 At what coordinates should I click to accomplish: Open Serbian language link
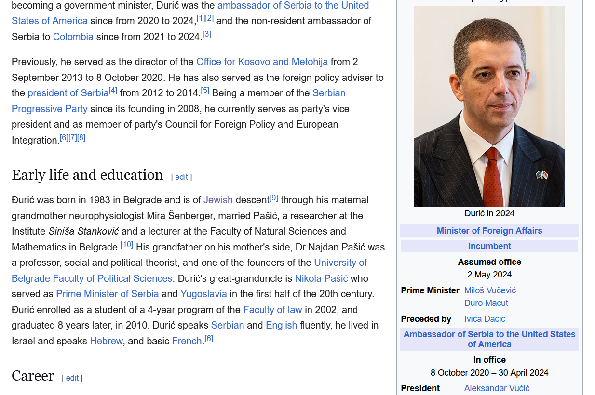click(x=228, y=326)
